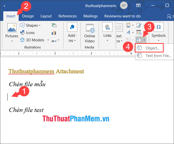Expand the Screenshot dropdown arrow
This screenshot has height=144, width=174.
tap(59, 40)
